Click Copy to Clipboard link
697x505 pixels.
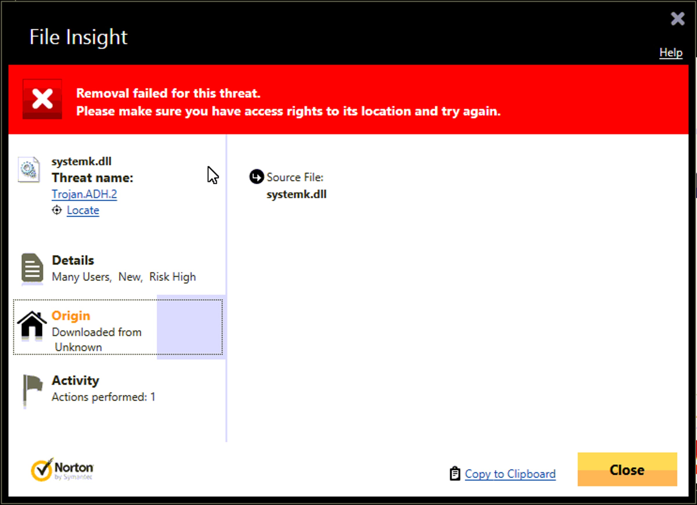pos(510,474)
